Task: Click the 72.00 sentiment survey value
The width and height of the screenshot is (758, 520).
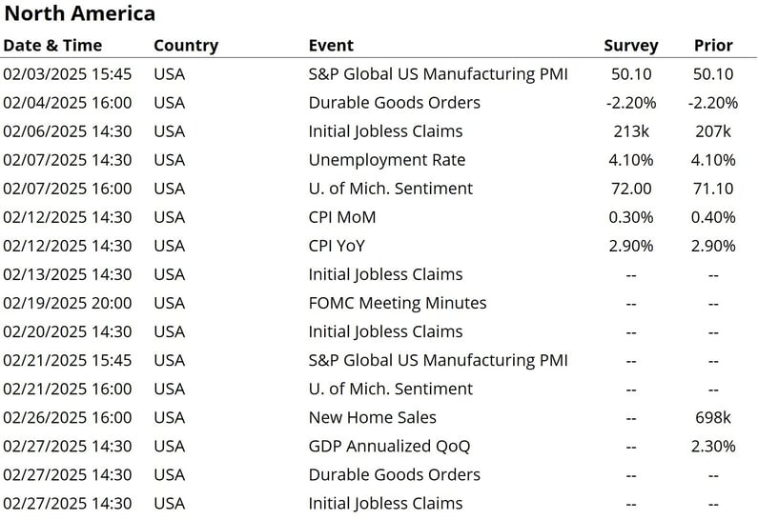Action: point(631,189)
